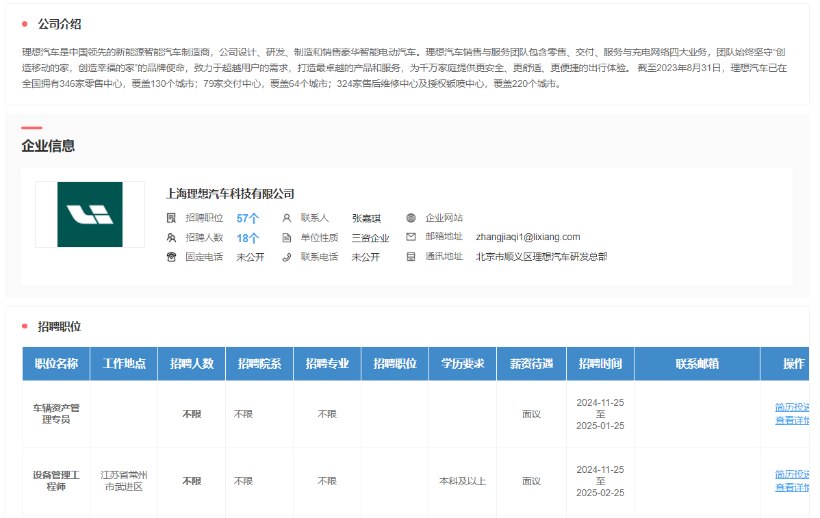Click the telephone icon beside 固定电话

click(x=171, y=257)
